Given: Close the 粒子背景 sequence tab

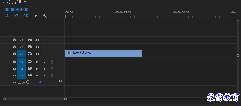Looking at the screenshot, I should click(3, 2).
